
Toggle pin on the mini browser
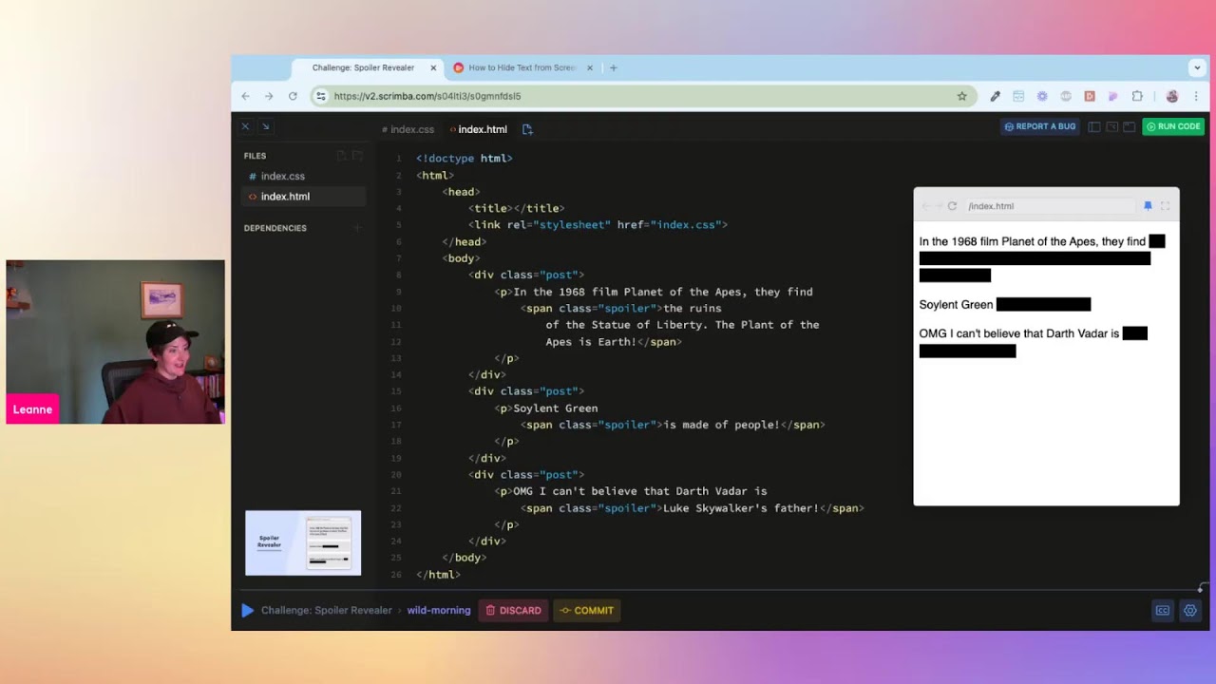point(1148,206)
